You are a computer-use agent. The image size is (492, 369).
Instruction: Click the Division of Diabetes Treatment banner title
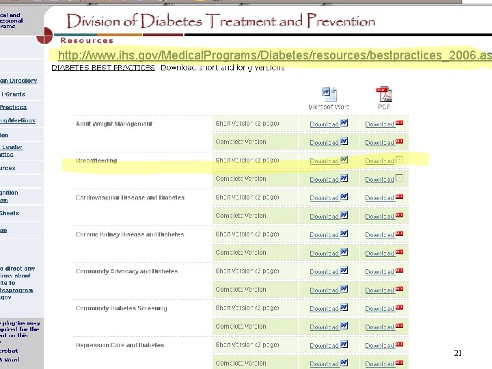pyautogui.click(x=221, y=21)
